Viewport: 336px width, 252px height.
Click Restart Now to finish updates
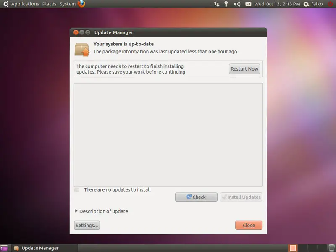(x=244, y=69)
